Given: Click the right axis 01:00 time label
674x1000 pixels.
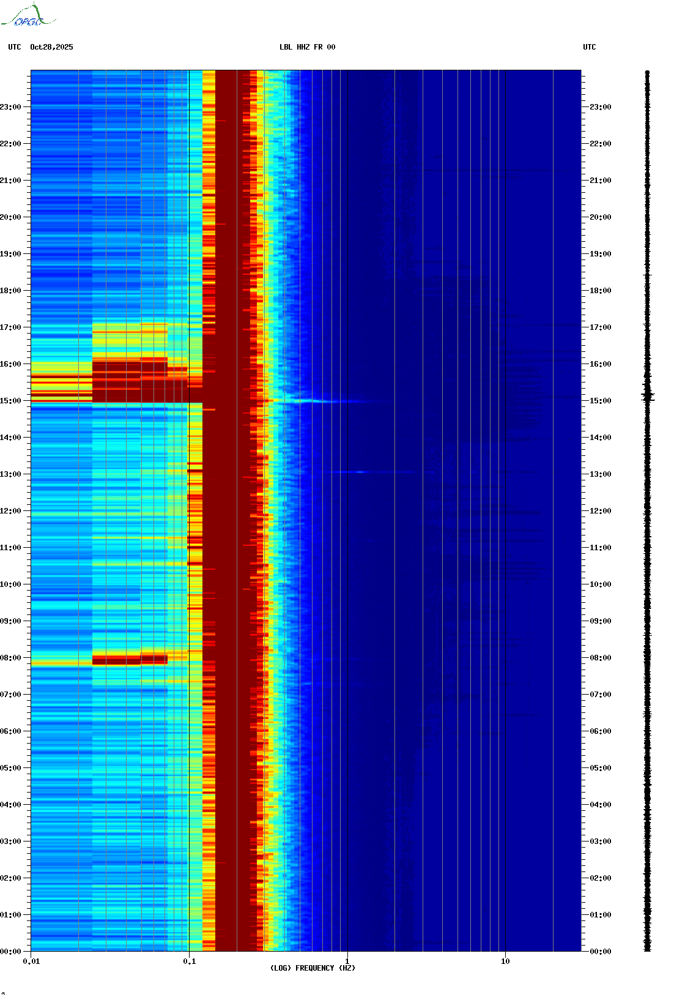Looking at the screenshot, I should coord(601,915).
